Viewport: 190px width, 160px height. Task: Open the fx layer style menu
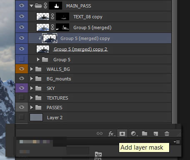pos(112,134)
